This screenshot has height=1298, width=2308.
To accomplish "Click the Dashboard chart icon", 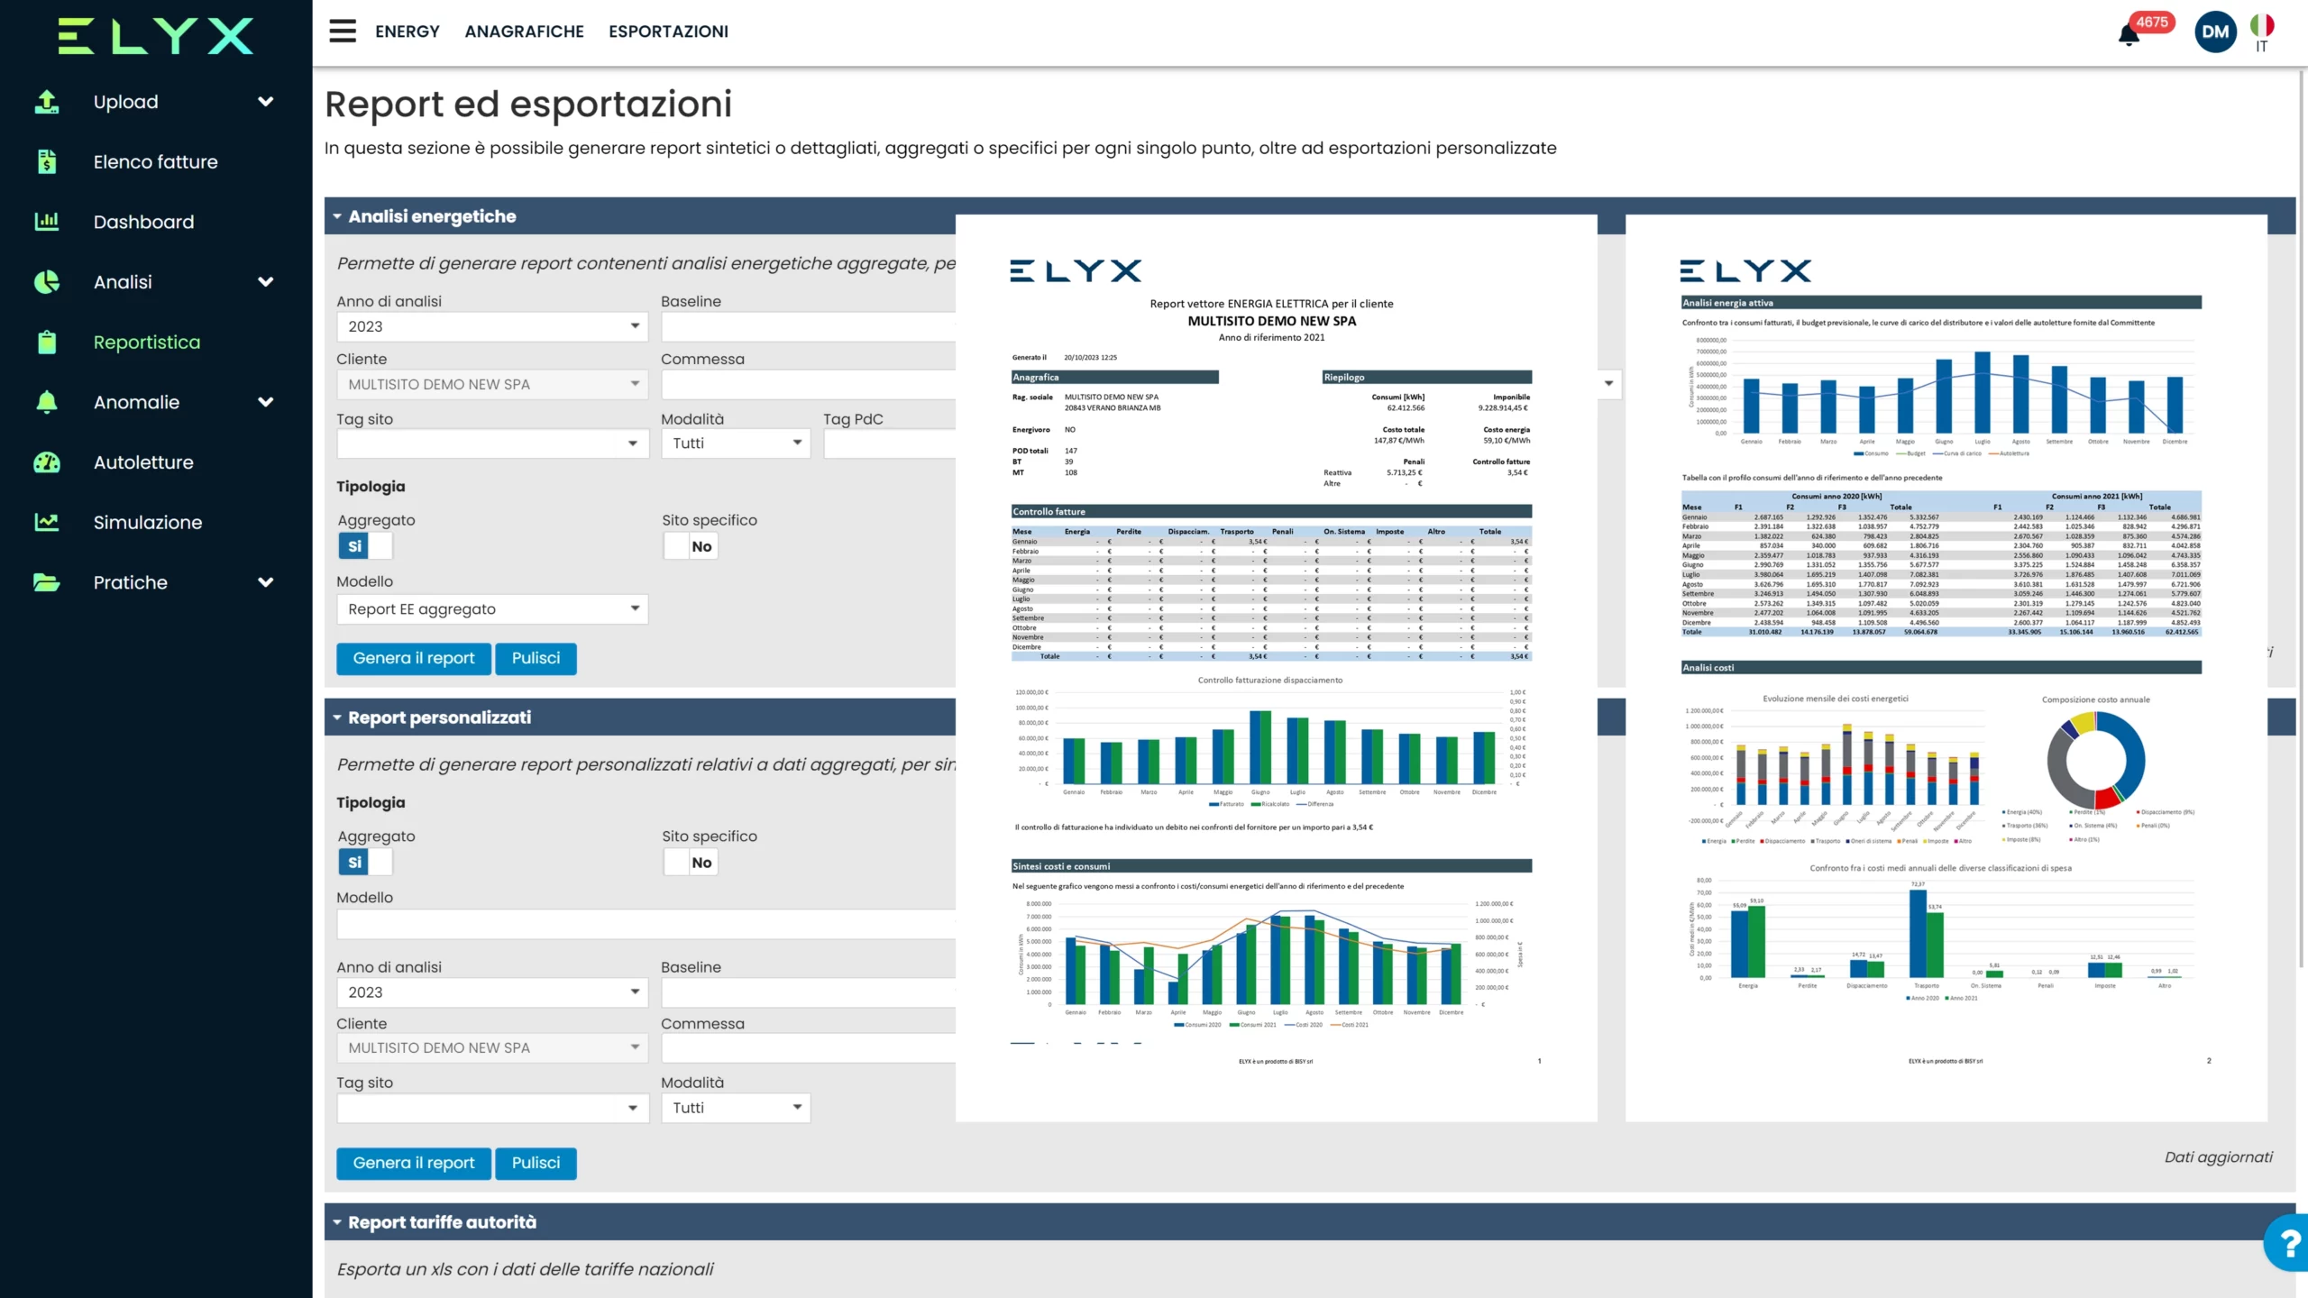I will (47, 222).
